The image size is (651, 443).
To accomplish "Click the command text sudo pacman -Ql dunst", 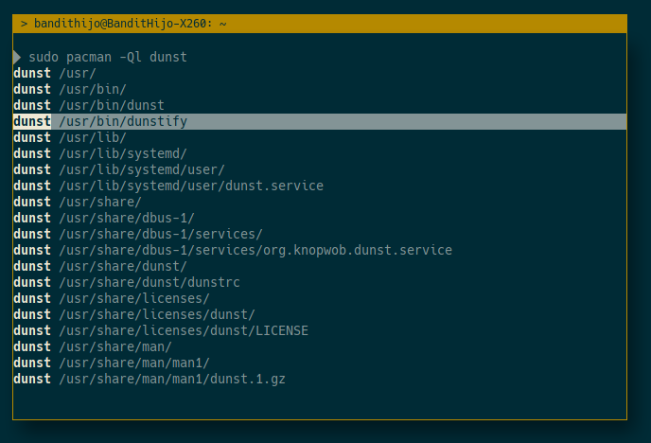I will point(108,57).
